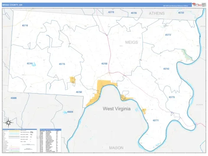Click the MEIGS county label

131,42
